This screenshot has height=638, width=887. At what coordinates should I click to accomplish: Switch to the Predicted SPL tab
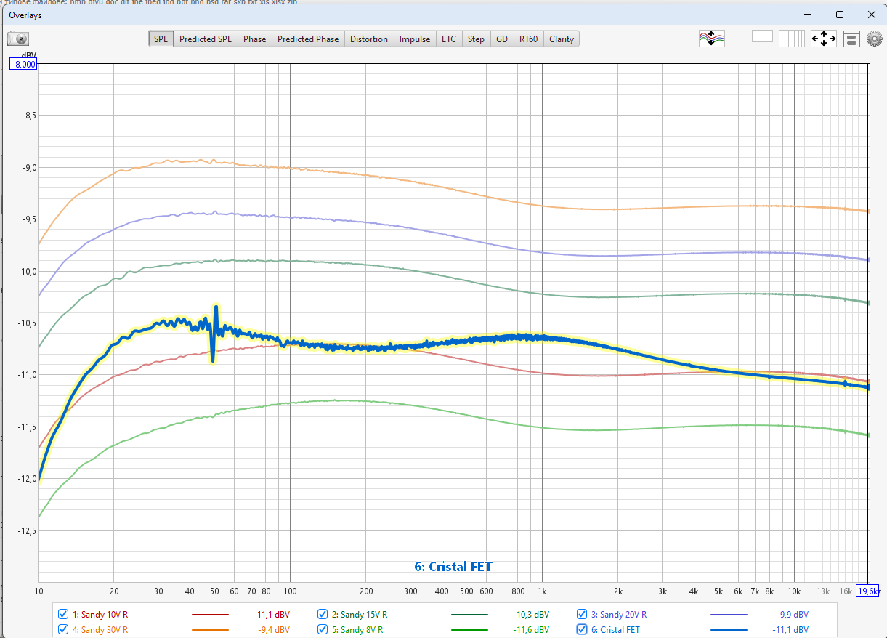click(x=206, y=39)
